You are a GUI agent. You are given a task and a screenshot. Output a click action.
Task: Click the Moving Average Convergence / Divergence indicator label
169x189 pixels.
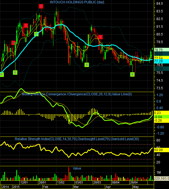77,94
